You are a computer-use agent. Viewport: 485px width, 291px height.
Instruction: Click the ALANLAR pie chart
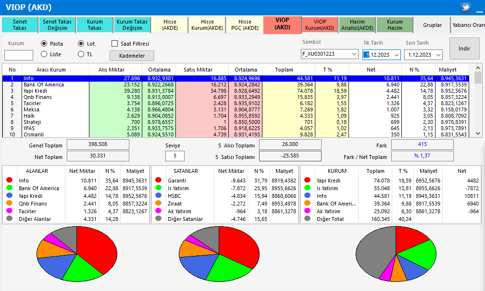(77, 254)
